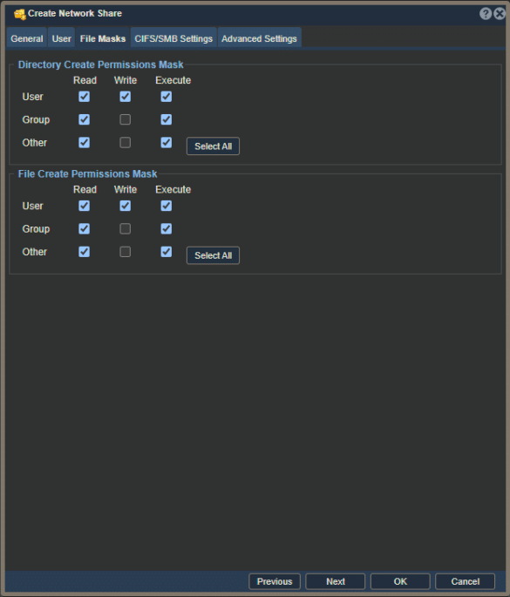This screenshot has height=597, width=510.
Task: Uncheck File mask Group Execute
Action: [167, 229]
